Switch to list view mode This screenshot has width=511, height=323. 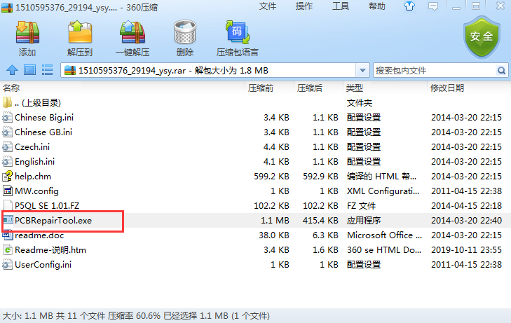coord(47,69)
